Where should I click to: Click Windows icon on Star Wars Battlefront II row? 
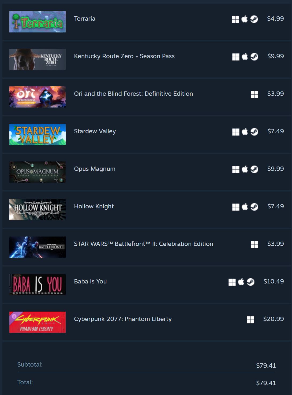tap(254, 245)
